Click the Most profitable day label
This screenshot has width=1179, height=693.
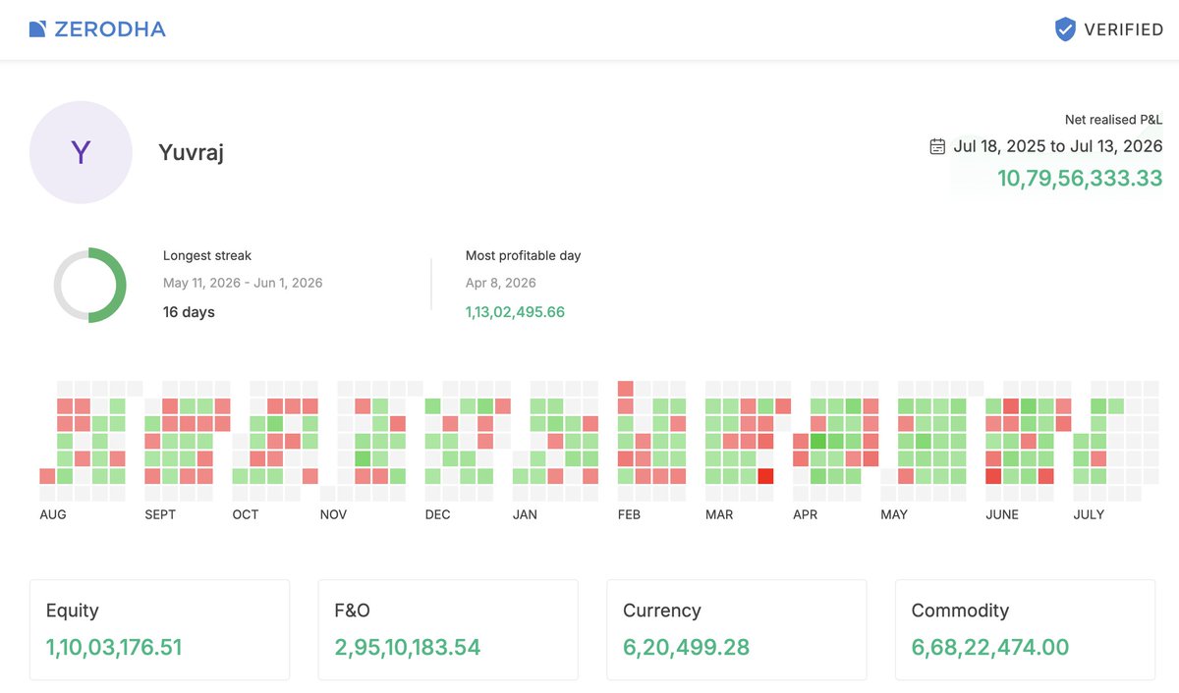(523, 255)
